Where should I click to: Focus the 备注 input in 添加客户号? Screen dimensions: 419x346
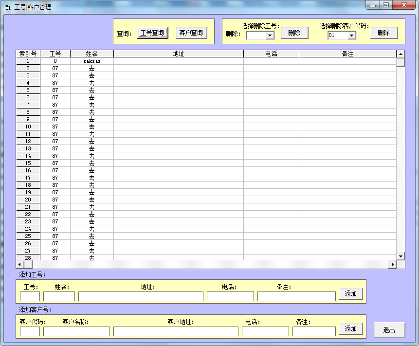pos(314,331)
